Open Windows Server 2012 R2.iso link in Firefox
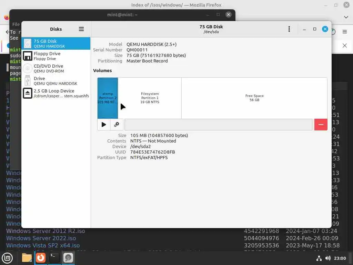This screenshot has width=353, height=265. (46, 231)
